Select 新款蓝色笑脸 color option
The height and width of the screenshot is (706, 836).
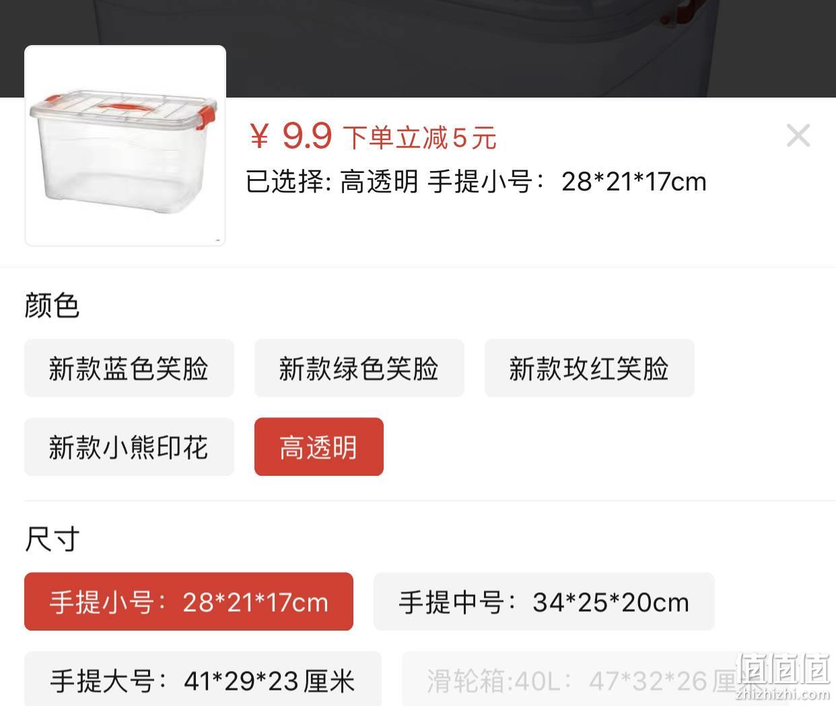pyautogui.click(x=129, y=368)
